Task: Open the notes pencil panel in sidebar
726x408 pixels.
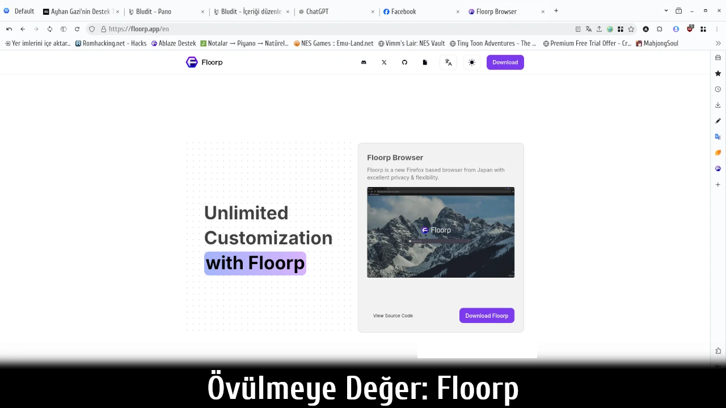Action: click(x=717, y=121)
